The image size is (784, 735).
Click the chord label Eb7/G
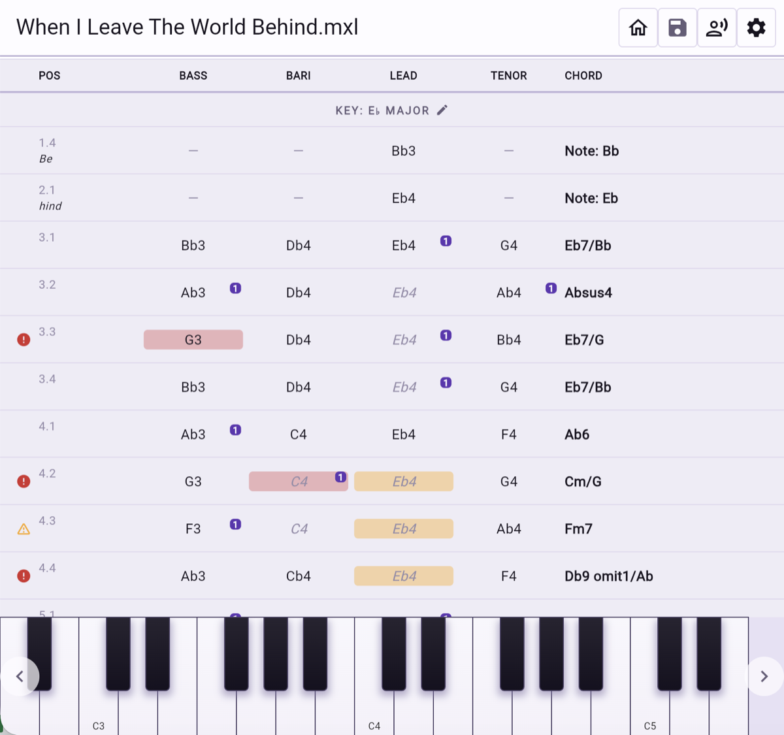click(x=584, y=340)
